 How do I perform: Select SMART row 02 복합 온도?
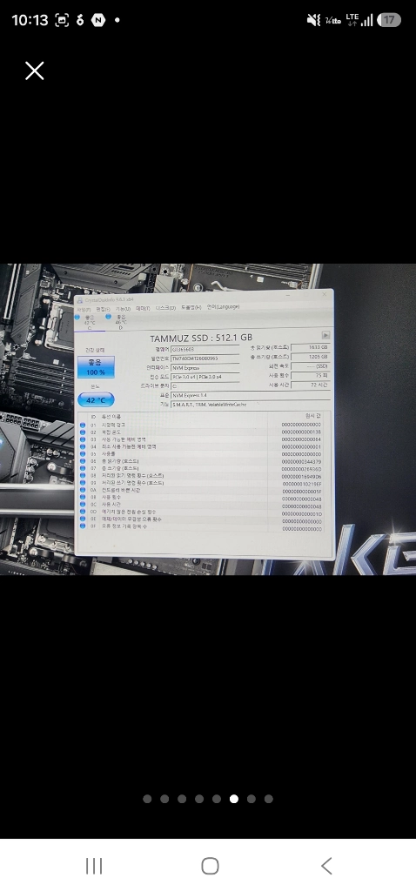201,432
